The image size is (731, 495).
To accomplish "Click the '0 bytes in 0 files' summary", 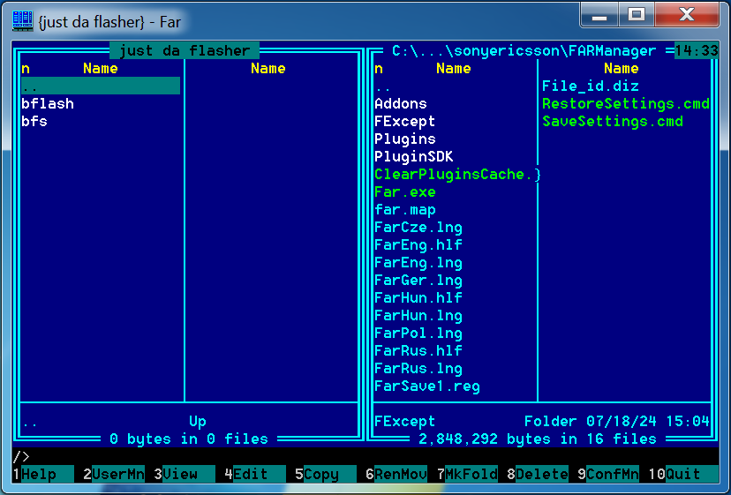I will point(189,439).
